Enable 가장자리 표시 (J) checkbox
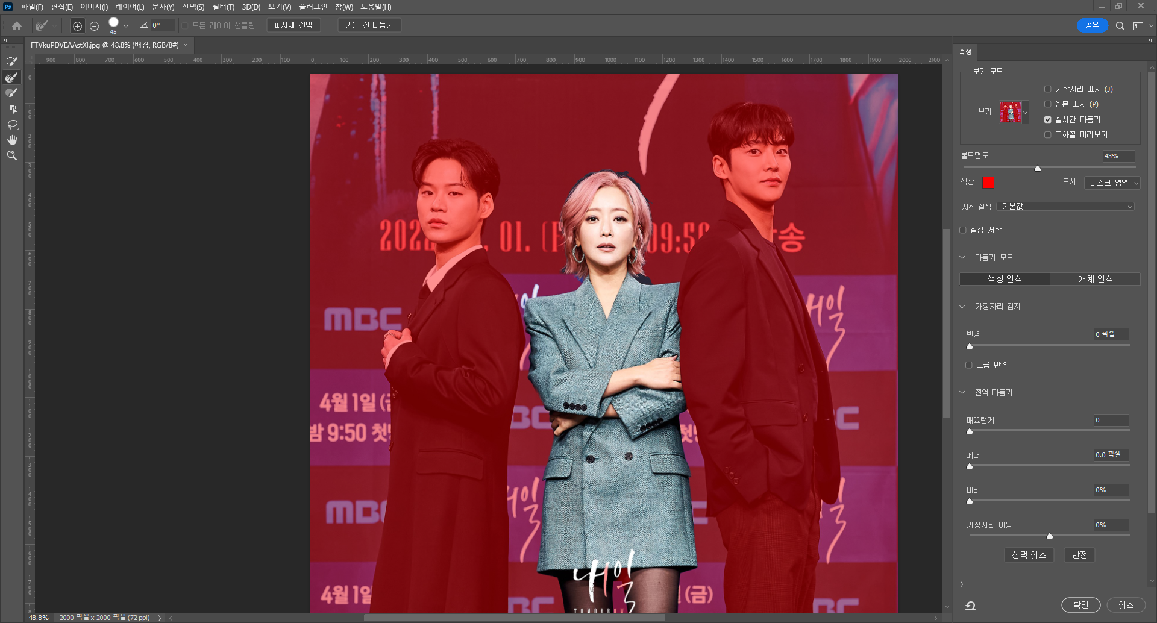 [x=1047, y=89]
